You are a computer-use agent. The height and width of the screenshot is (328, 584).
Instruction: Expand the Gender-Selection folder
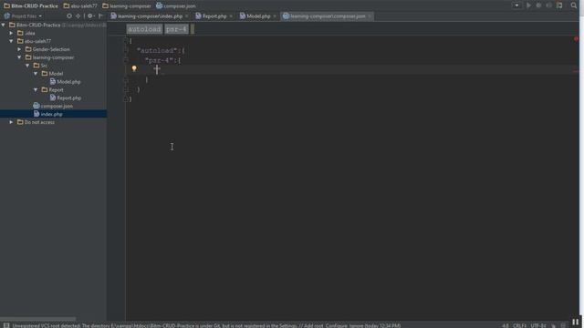(x=19, y=49)
